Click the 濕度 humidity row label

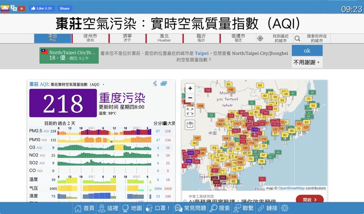tap(34, 196)
